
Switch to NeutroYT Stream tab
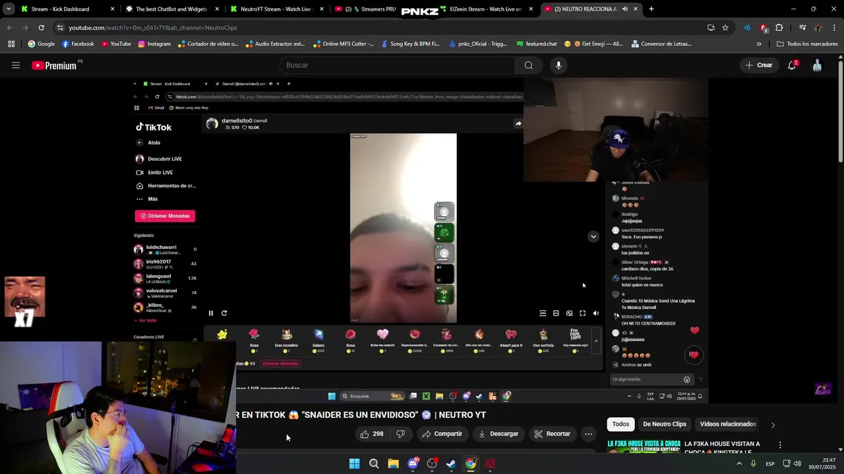[x=276, y=9]
